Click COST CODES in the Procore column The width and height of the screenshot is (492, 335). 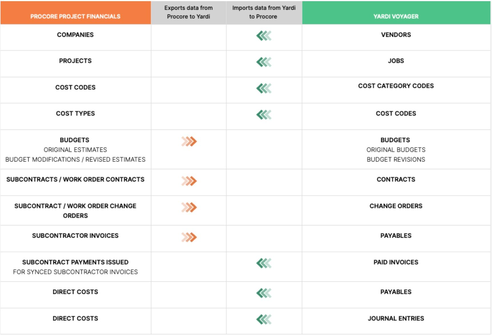tap(75, 87)
